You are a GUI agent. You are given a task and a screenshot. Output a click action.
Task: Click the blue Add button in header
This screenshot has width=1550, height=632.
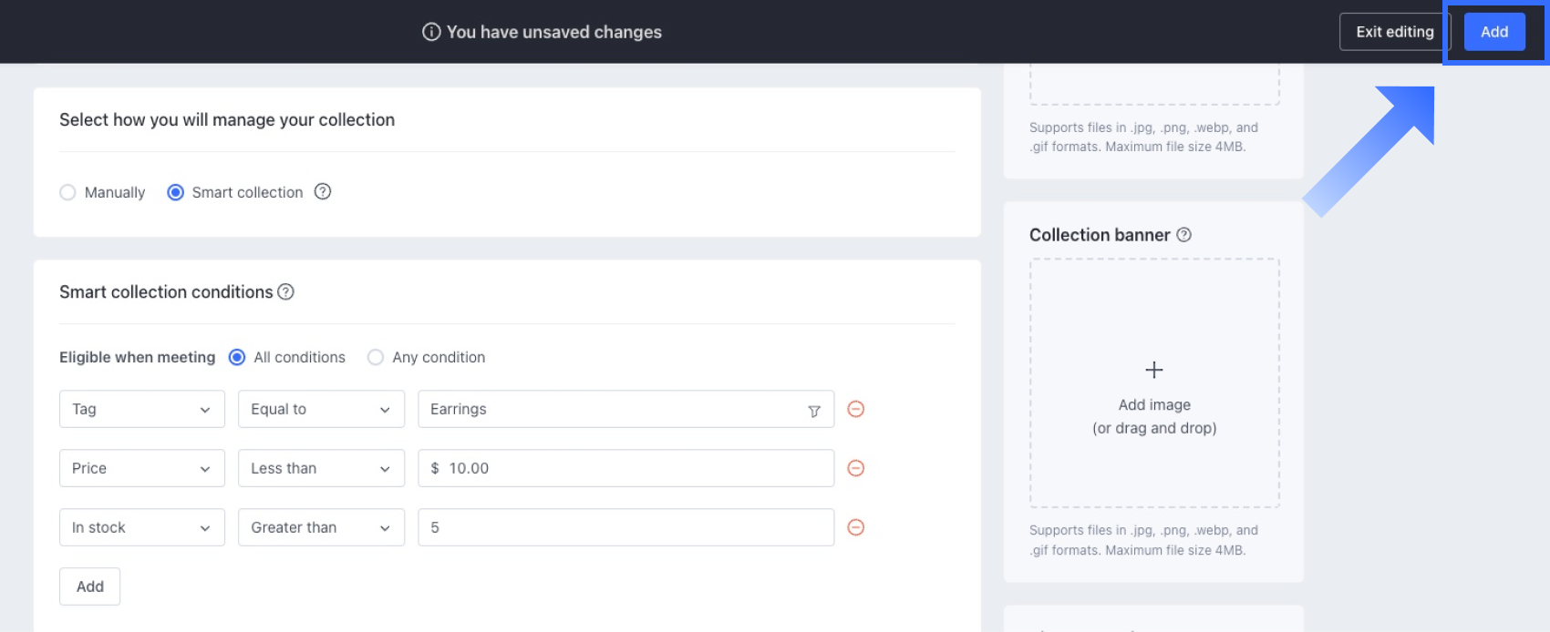point(1493,32)
